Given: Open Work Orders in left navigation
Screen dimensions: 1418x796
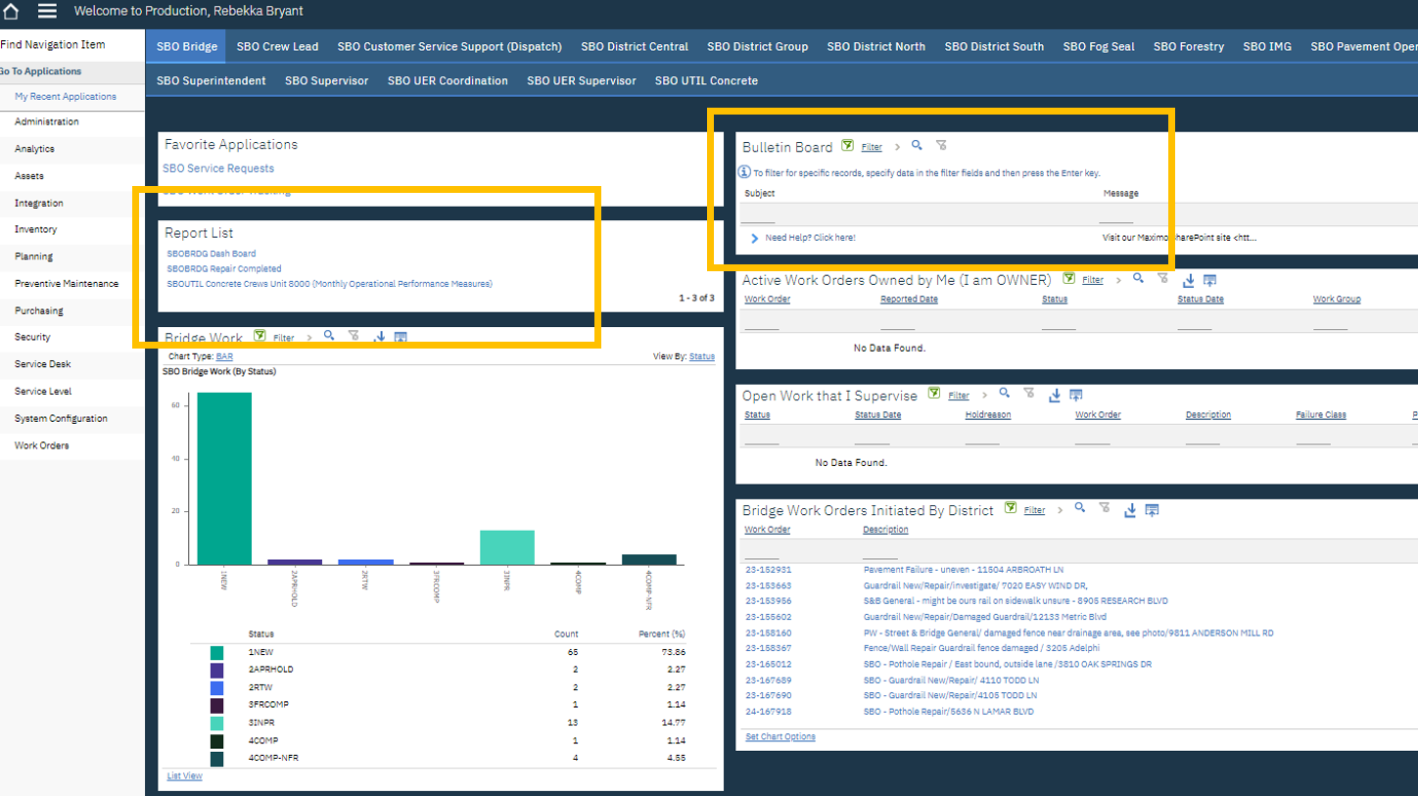Looking at the screenshot, I should pos(42,445).
